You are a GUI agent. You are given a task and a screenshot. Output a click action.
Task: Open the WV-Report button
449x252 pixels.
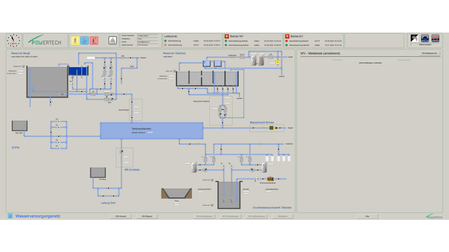(147, 216)
